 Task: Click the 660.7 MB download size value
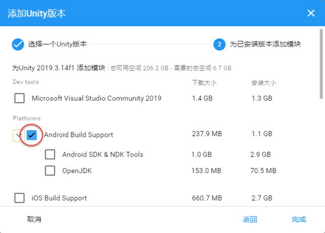click(x=207, y=198)
